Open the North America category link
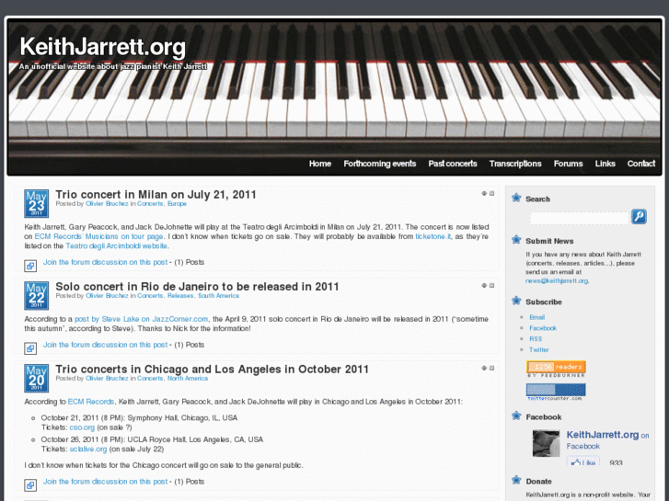The height and width of the screenshot is (501, 669). 188,379
